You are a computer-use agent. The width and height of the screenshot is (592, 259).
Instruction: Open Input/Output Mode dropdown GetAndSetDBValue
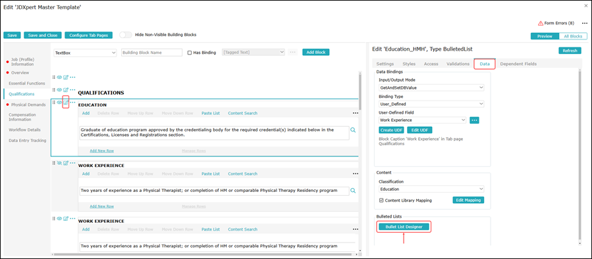(431, 87)
